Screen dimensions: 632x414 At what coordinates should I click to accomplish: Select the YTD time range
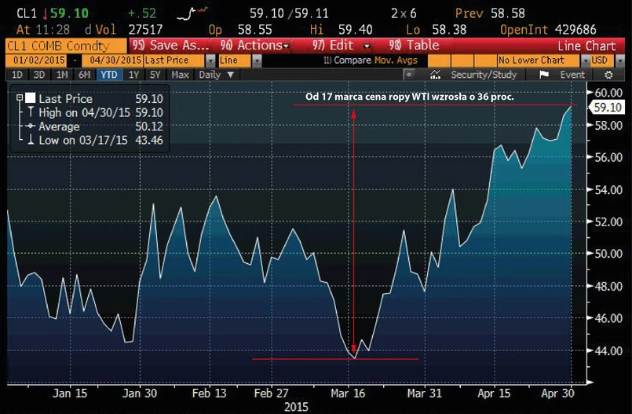point(109,75)
